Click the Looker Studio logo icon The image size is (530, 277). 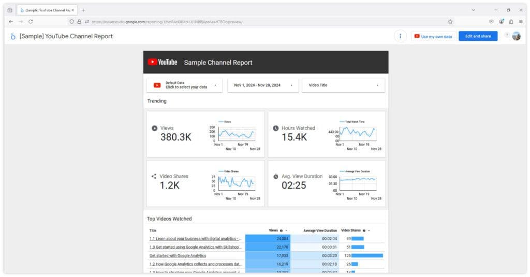coord(12,36)
